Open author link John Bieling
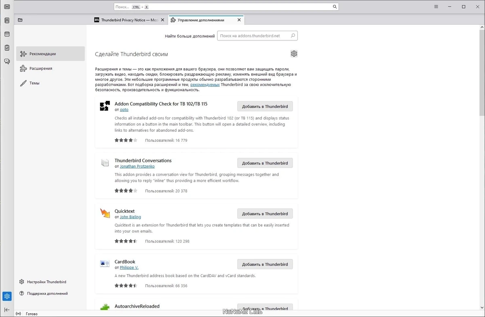Viewport: 485px width, 317px height. pos(130,217)
